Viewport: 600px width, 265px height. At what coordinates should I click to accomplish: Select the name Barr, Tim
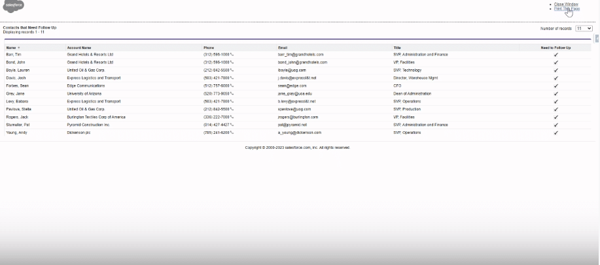[13, 55]
